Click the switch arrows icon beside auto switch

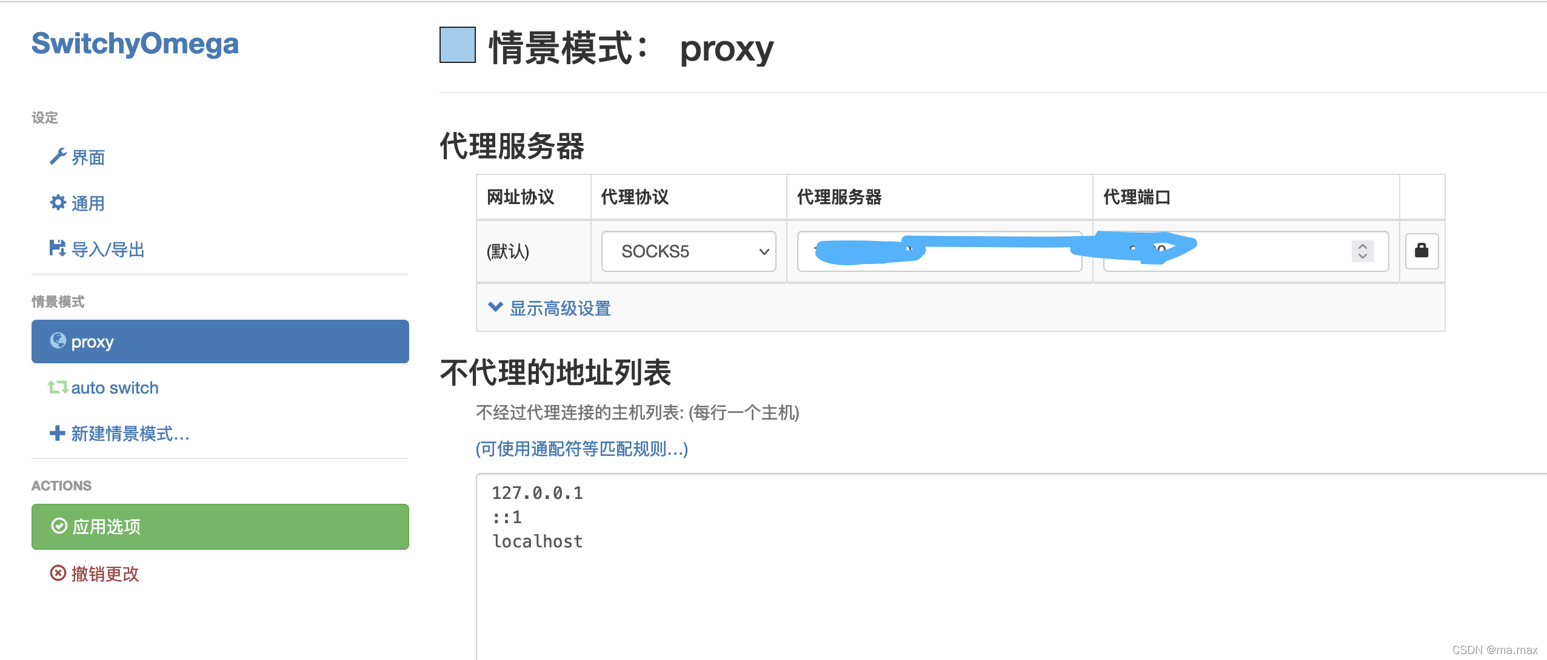pyautogui.click(x=58, y=387)
